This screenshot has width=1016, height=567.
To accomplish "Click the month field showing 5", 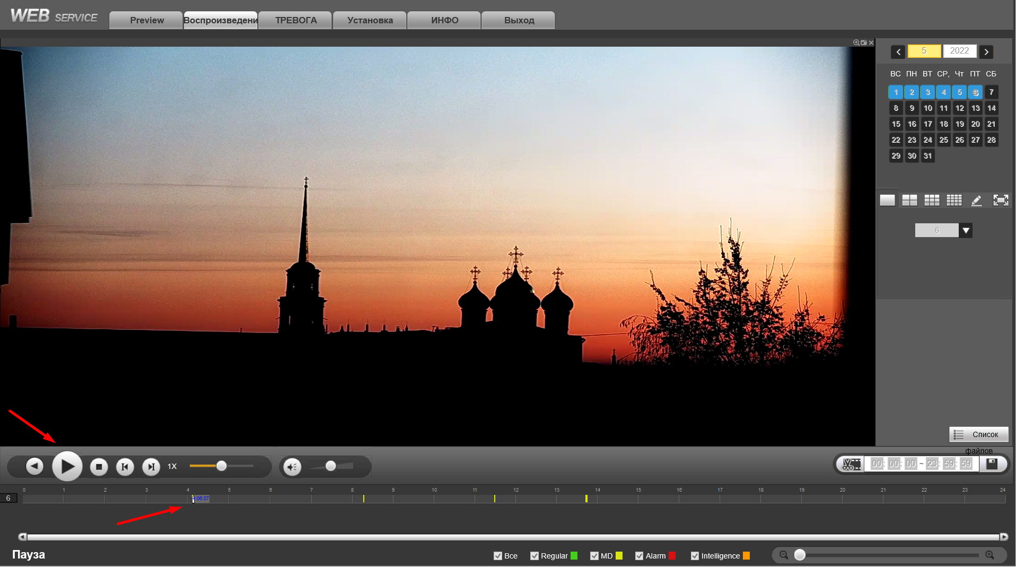I will click(x=924, y=51).
